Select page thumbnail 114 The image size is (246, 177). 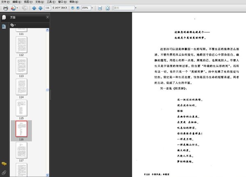pos(21,87)
